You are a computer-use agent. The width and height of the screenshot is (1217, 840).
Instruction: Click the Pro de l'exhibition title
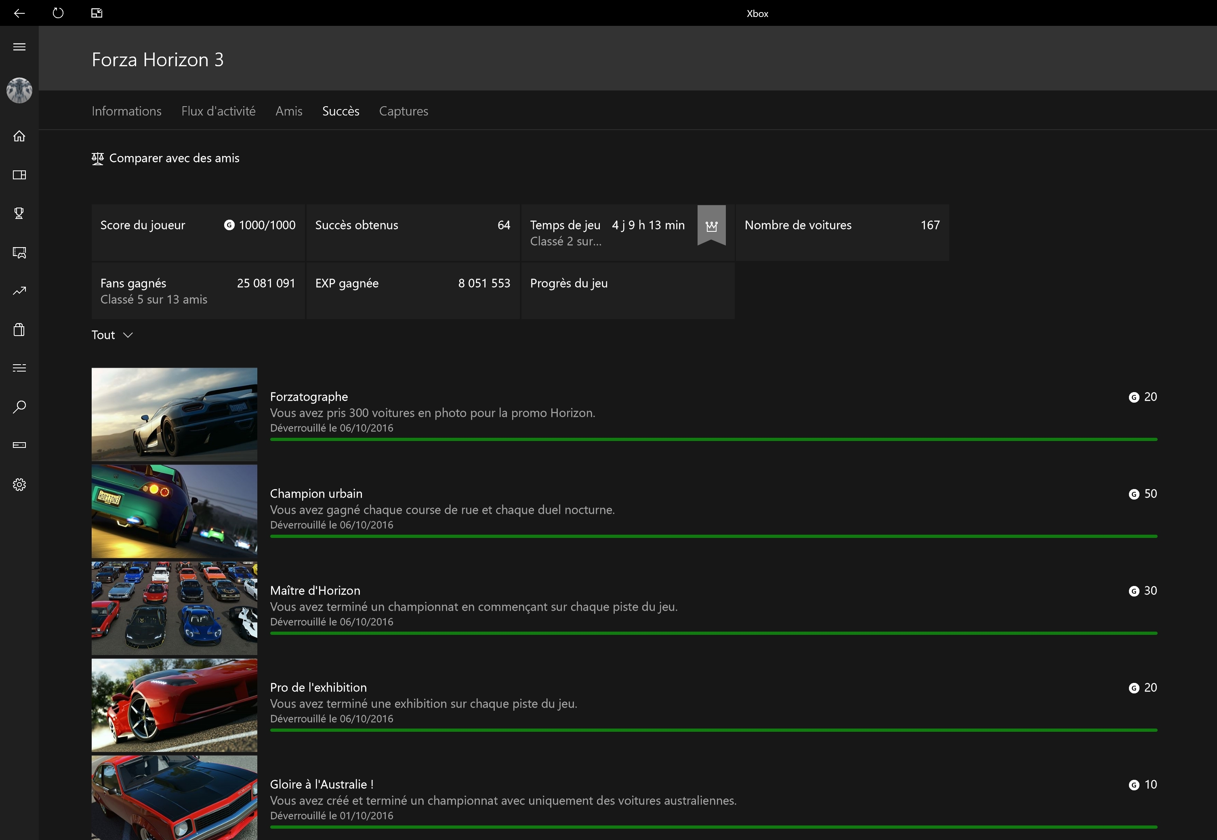pos(318,687)
